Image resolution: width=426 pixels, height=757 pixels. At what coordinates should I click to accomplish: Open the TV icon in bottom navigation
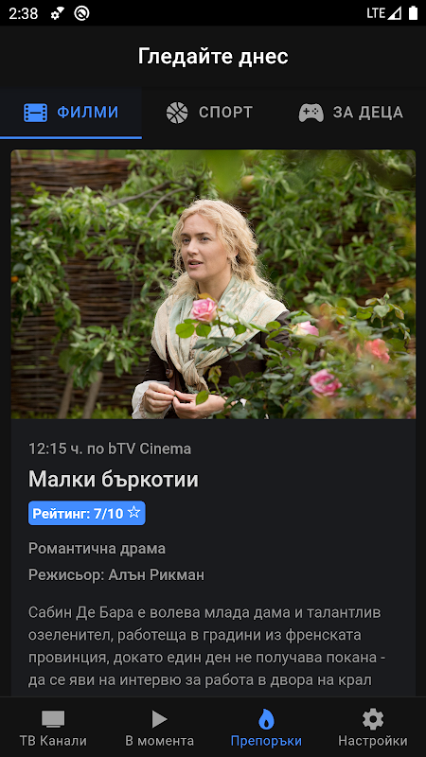tap(53, 719)
